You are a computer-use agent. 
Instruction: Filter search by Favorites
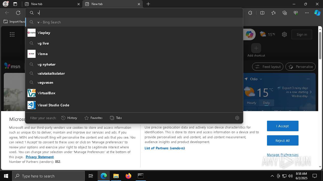pyautogui.click(x=93, y=118)
